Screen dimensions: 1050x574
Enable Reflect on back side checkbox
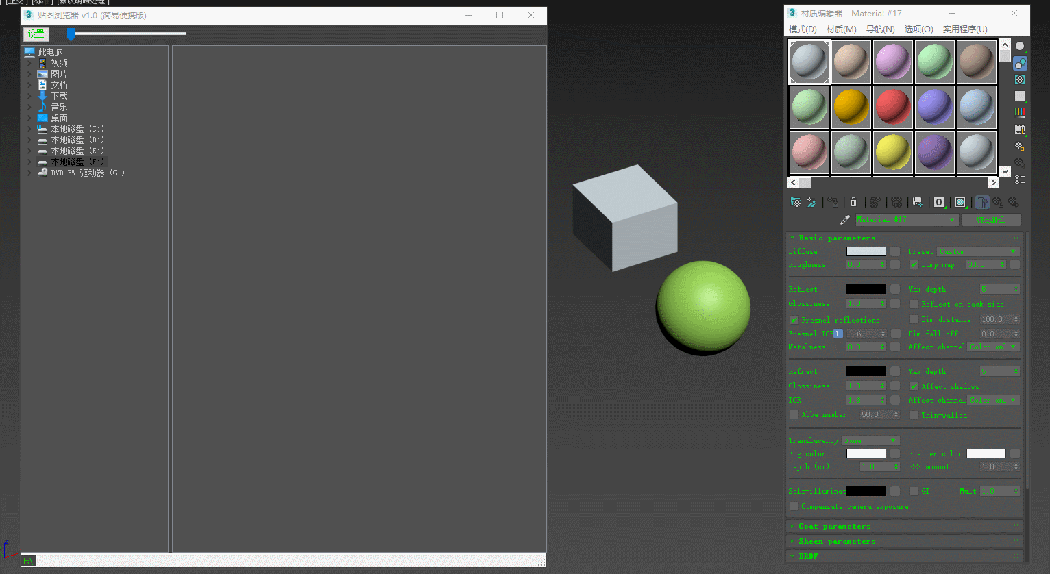(x=914, y=304)
